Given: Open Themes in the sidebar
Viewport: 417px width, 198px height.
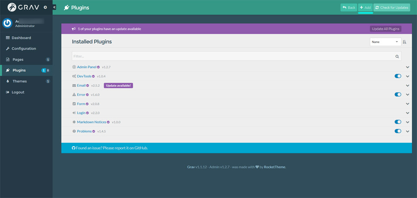Looking at the screenshot, I should point(26,81).
